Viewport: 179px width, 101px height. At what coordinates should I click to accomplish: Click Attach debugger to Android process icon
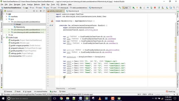[151, 8]
